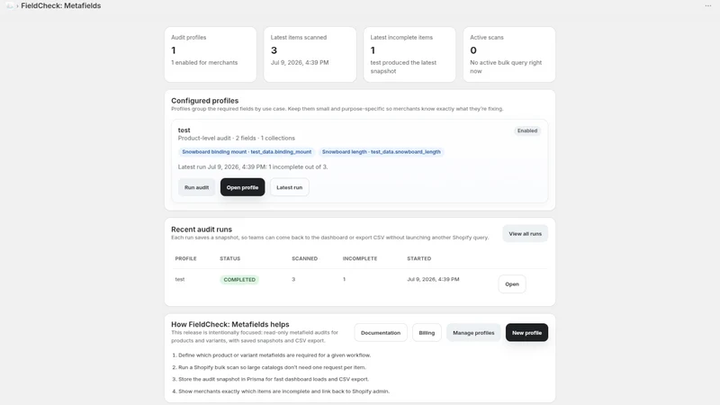Click the COMPLETED status badge

(x=239, y=280)
